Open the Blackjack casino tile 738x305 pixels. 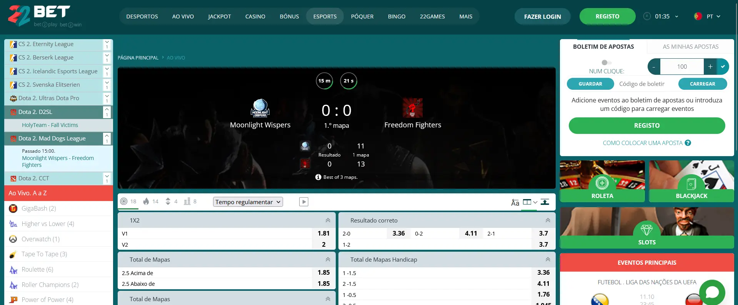[691, 181]
